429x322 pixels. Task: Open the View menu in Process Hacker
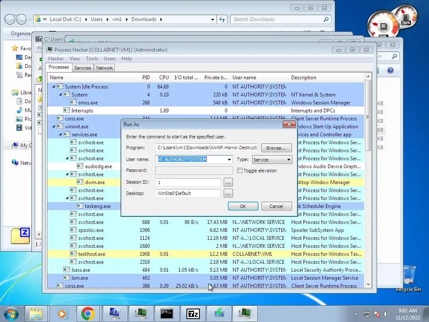tap(75, 59)
